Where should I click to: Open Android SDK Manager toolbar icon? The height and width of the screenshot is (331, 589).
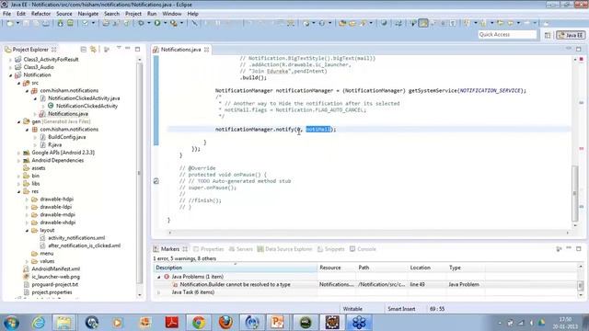[60, 23]
